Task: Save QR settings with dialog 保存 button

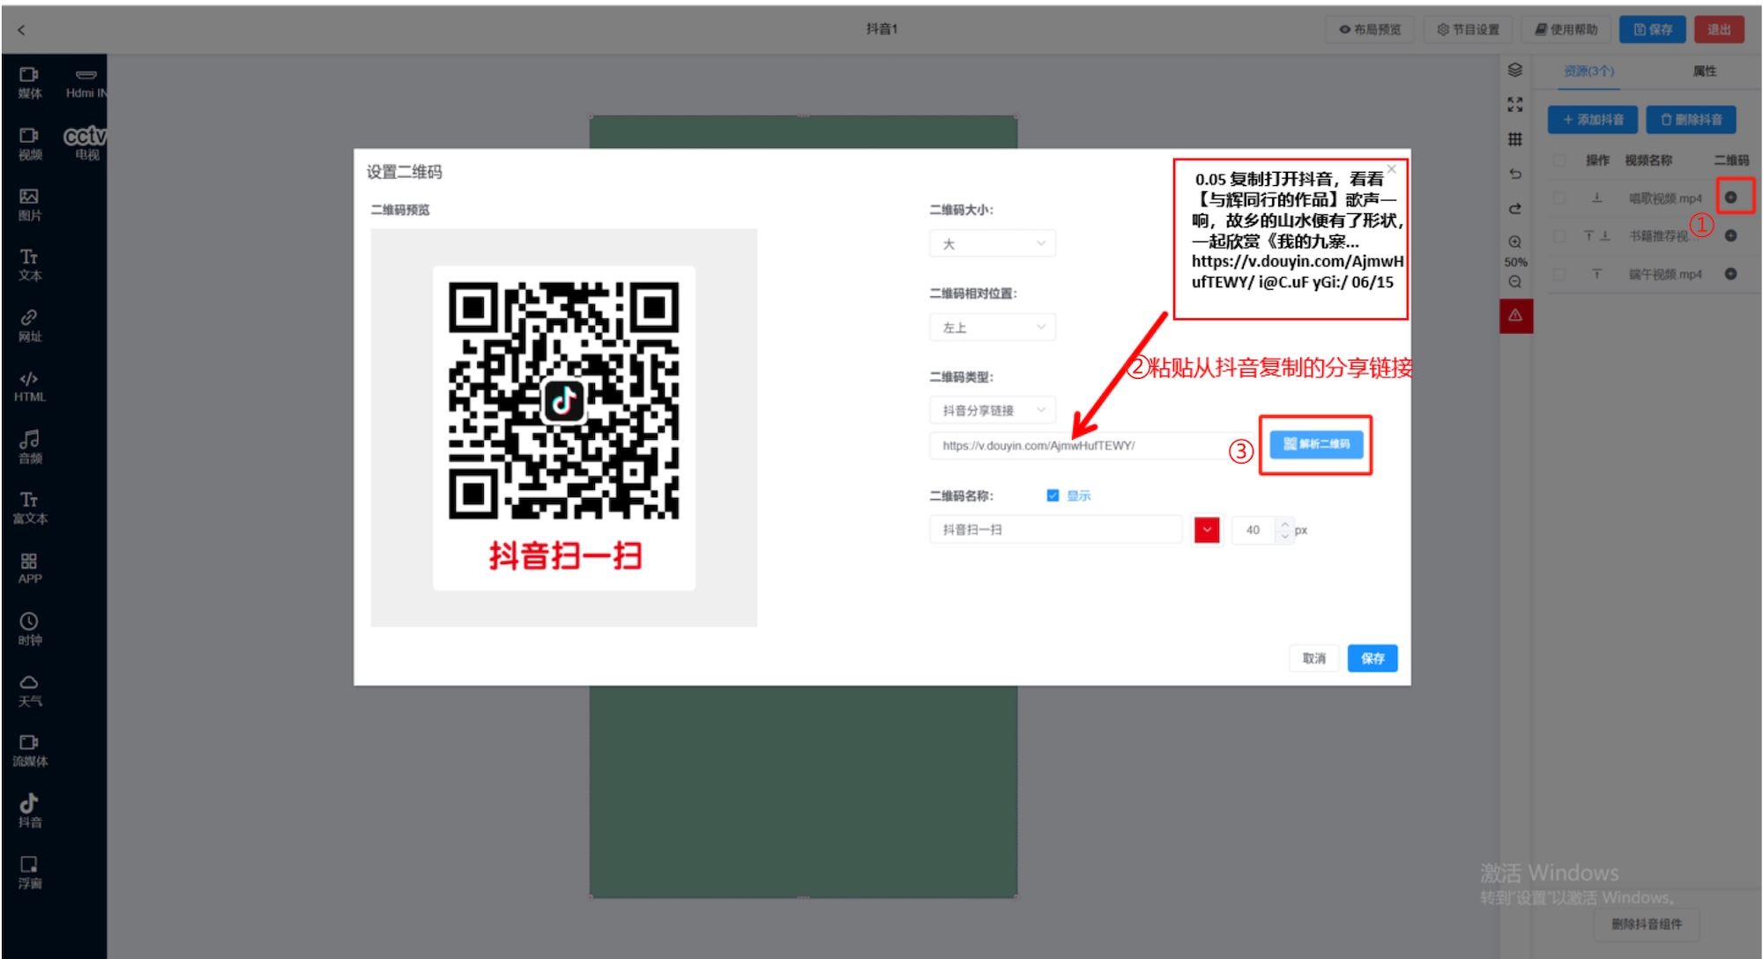Action: click(x=1372, y=658)
